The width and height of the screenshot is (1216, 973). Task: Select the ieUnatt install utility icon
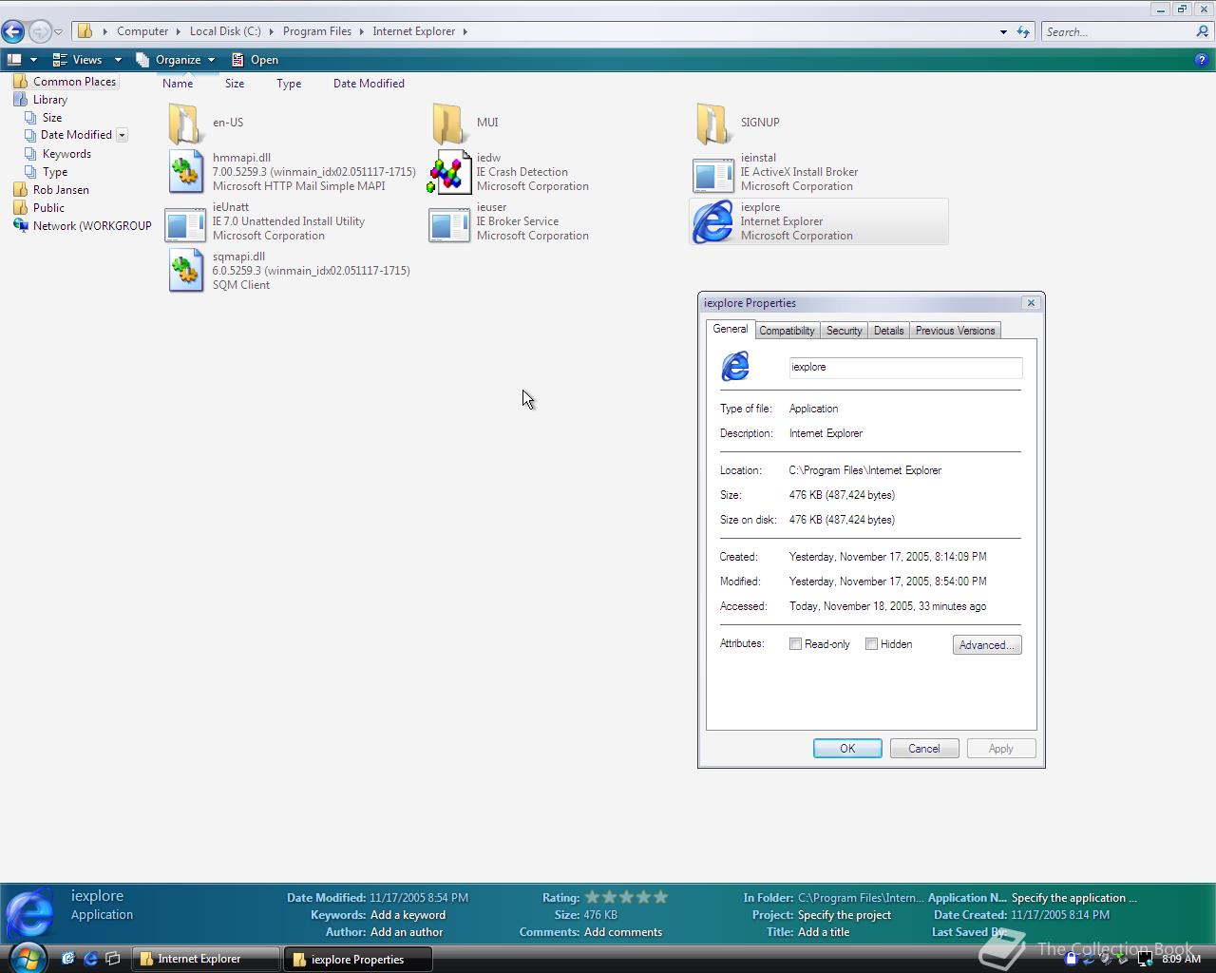185,224
